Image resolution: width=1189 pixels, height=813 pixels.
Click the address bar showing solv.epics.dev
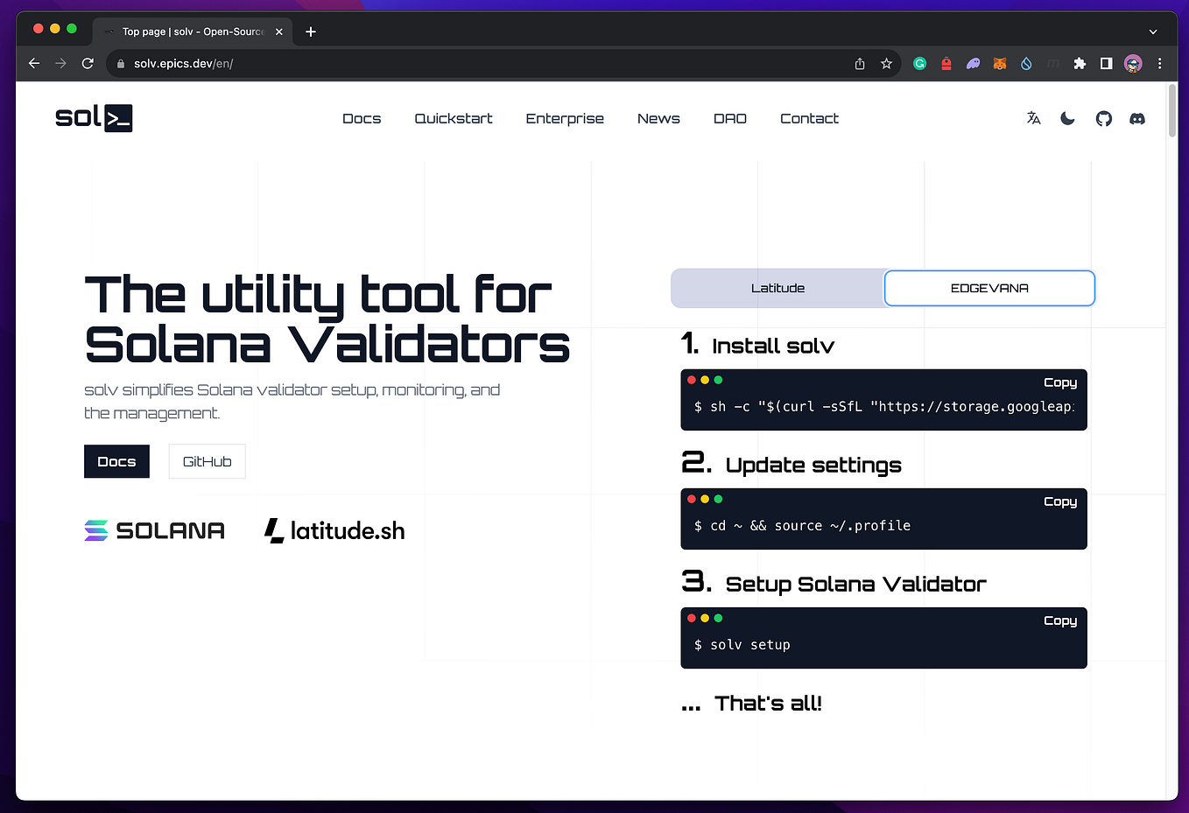pos(350,63)
